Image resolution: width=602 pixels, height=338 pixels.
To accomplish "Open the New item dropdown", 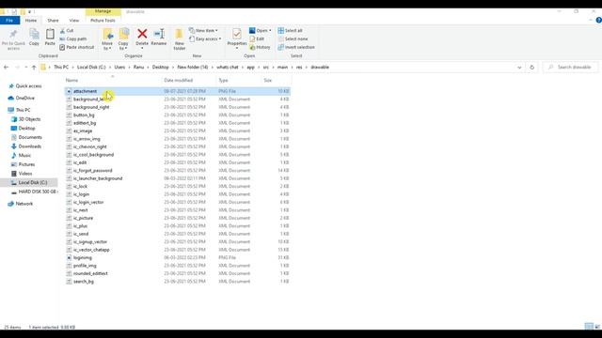I will [x=203, y=31].
